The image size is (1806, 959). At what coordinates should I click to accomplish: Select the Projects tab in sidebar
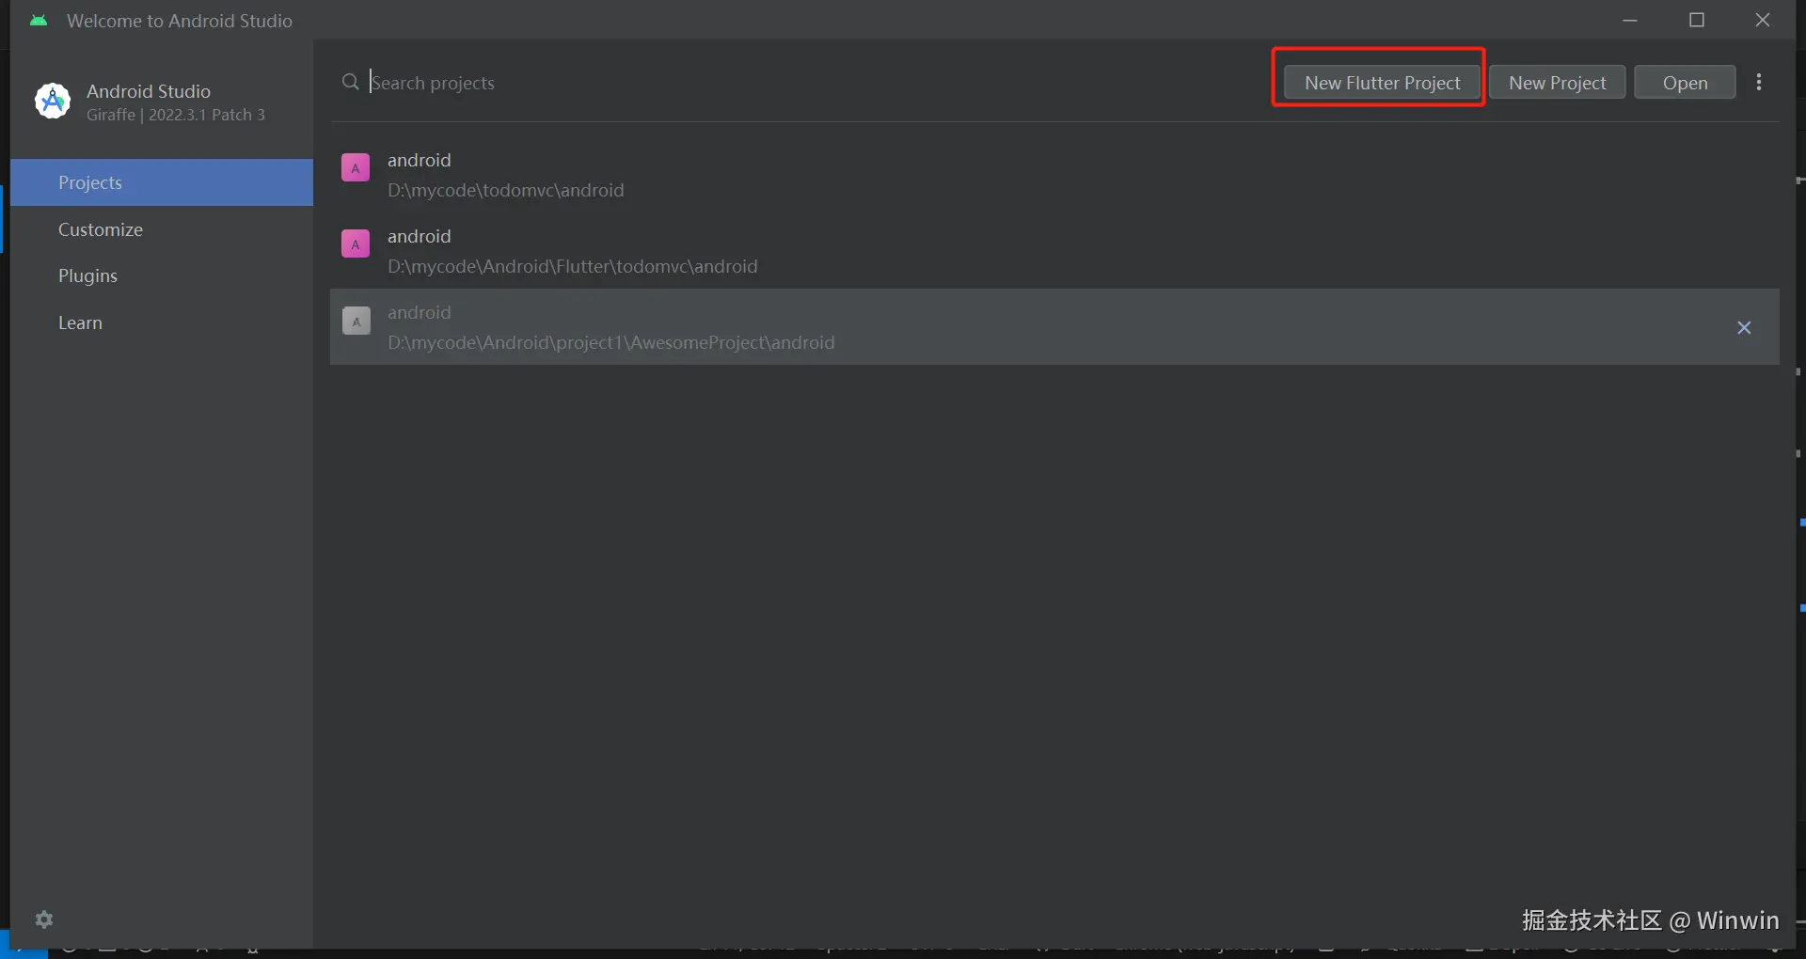[162, 182]
